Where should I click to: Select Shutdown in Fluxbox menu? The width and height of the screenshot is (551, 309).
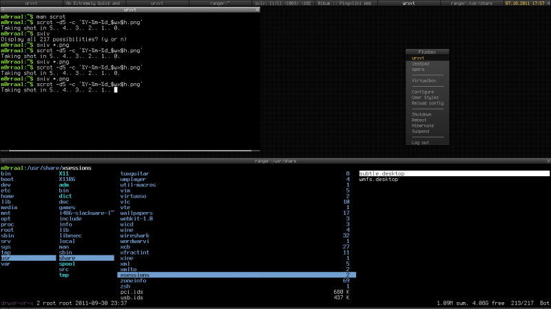click(427, 114)
